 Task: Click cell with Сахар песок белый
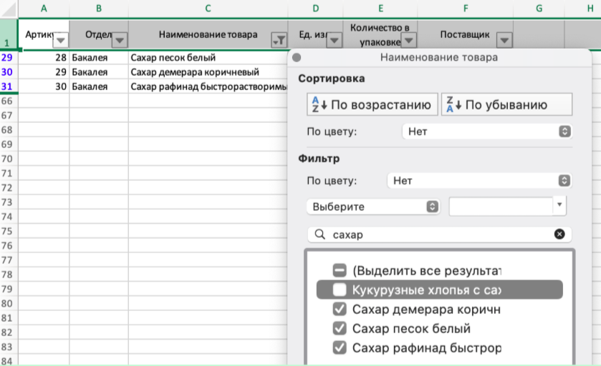tap(208, 57)
